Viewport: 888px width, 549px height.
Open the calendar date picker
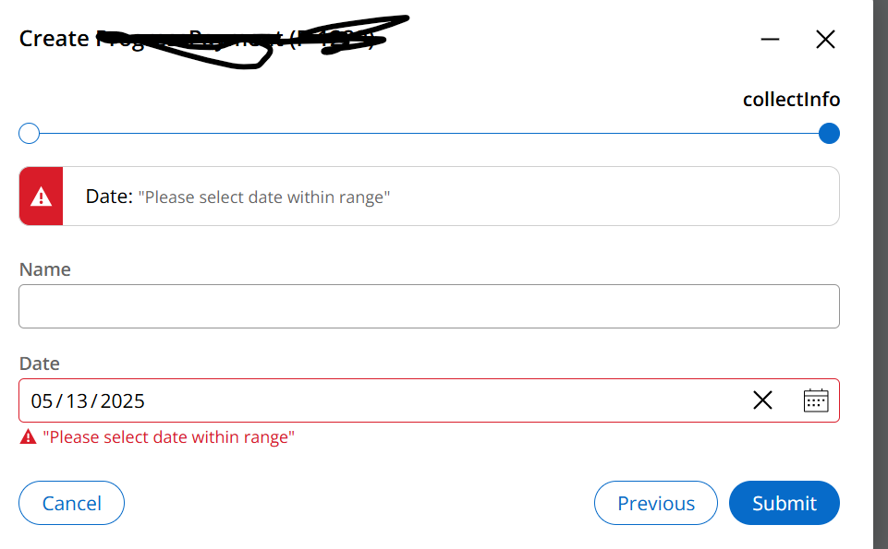point(816,400)
